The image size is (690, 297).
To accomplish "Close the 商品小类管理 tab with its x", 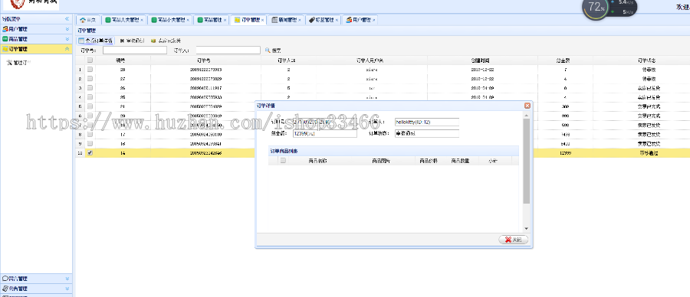I will 188,20.
